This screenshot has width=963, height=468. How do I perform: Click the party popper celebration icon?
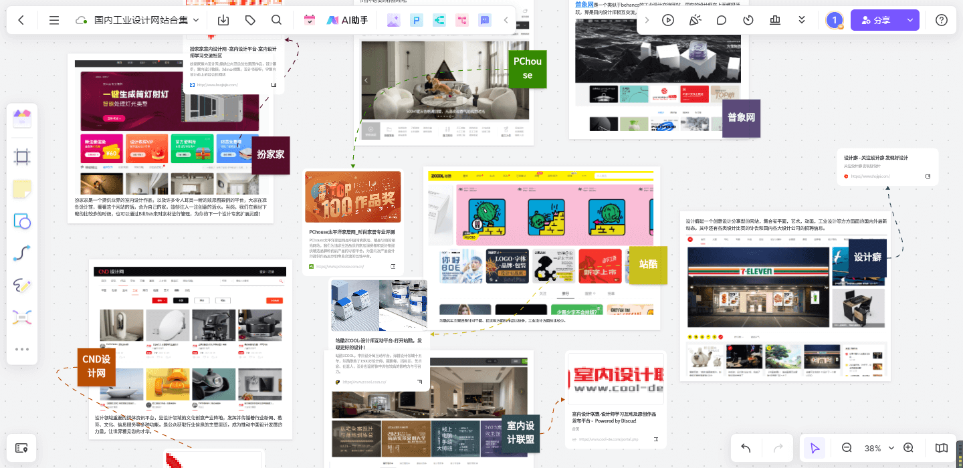695,20
